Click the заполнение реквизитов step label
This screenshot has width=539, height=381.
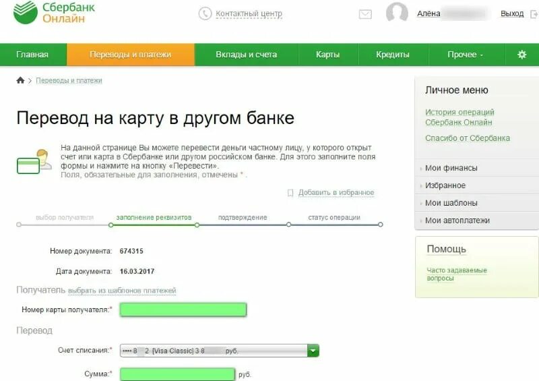click(154, 218)
